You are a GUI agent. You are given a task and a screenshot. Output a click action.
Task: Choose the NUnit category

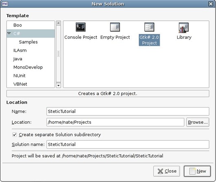coord(20,75)
